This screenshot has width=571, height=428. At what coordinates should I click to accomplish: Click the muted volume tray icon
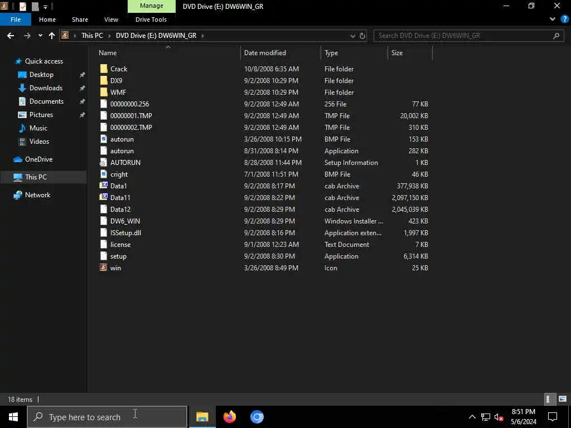499,417
